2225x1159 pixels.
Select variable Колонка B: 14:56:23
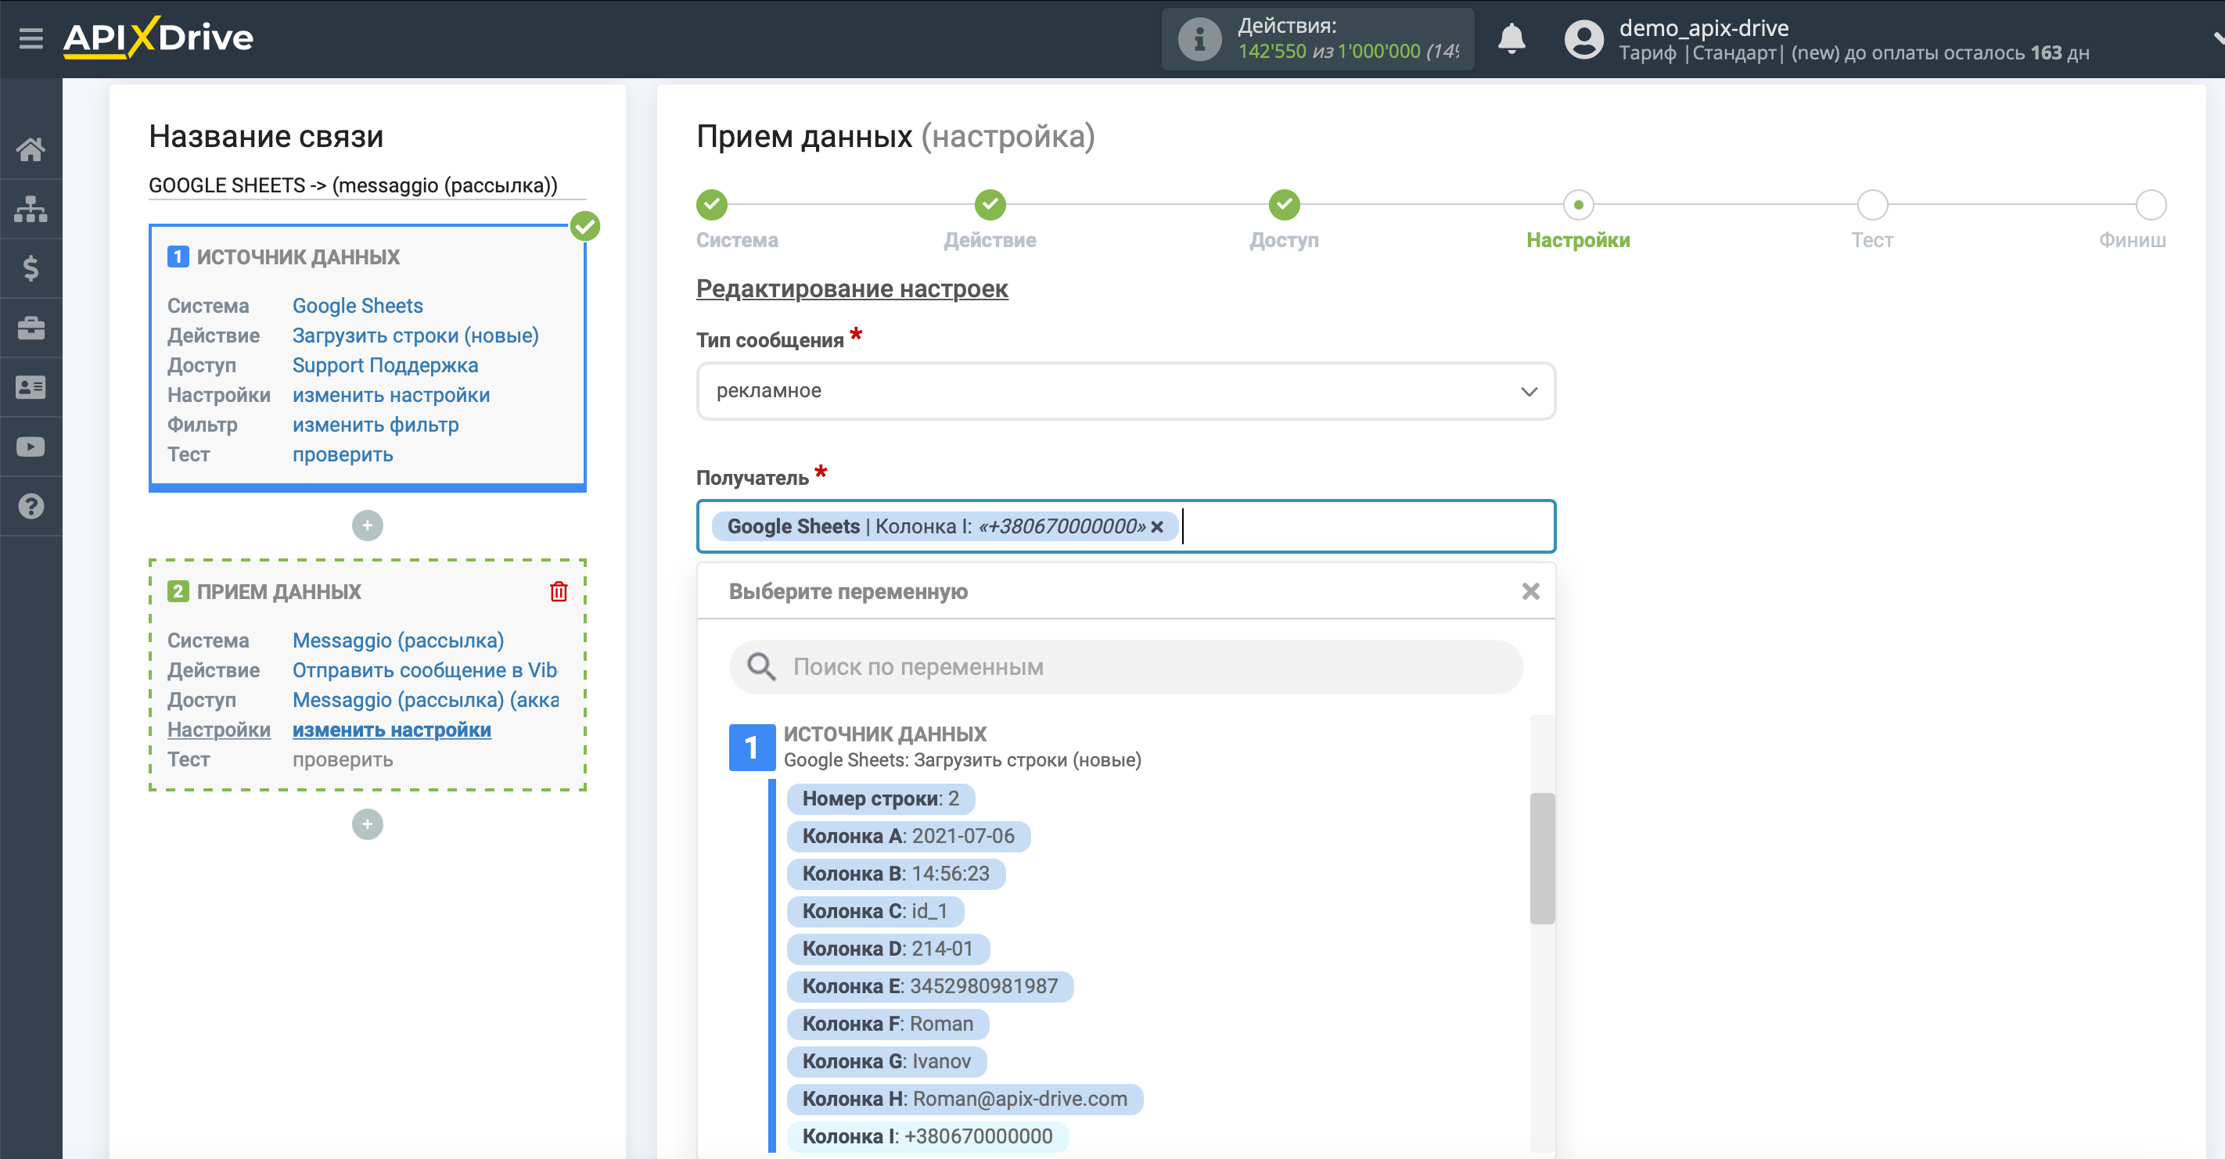896,874
